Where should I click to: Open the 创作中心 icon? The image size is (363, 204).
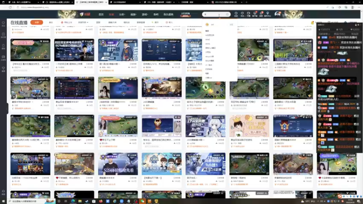pos(267,14)
